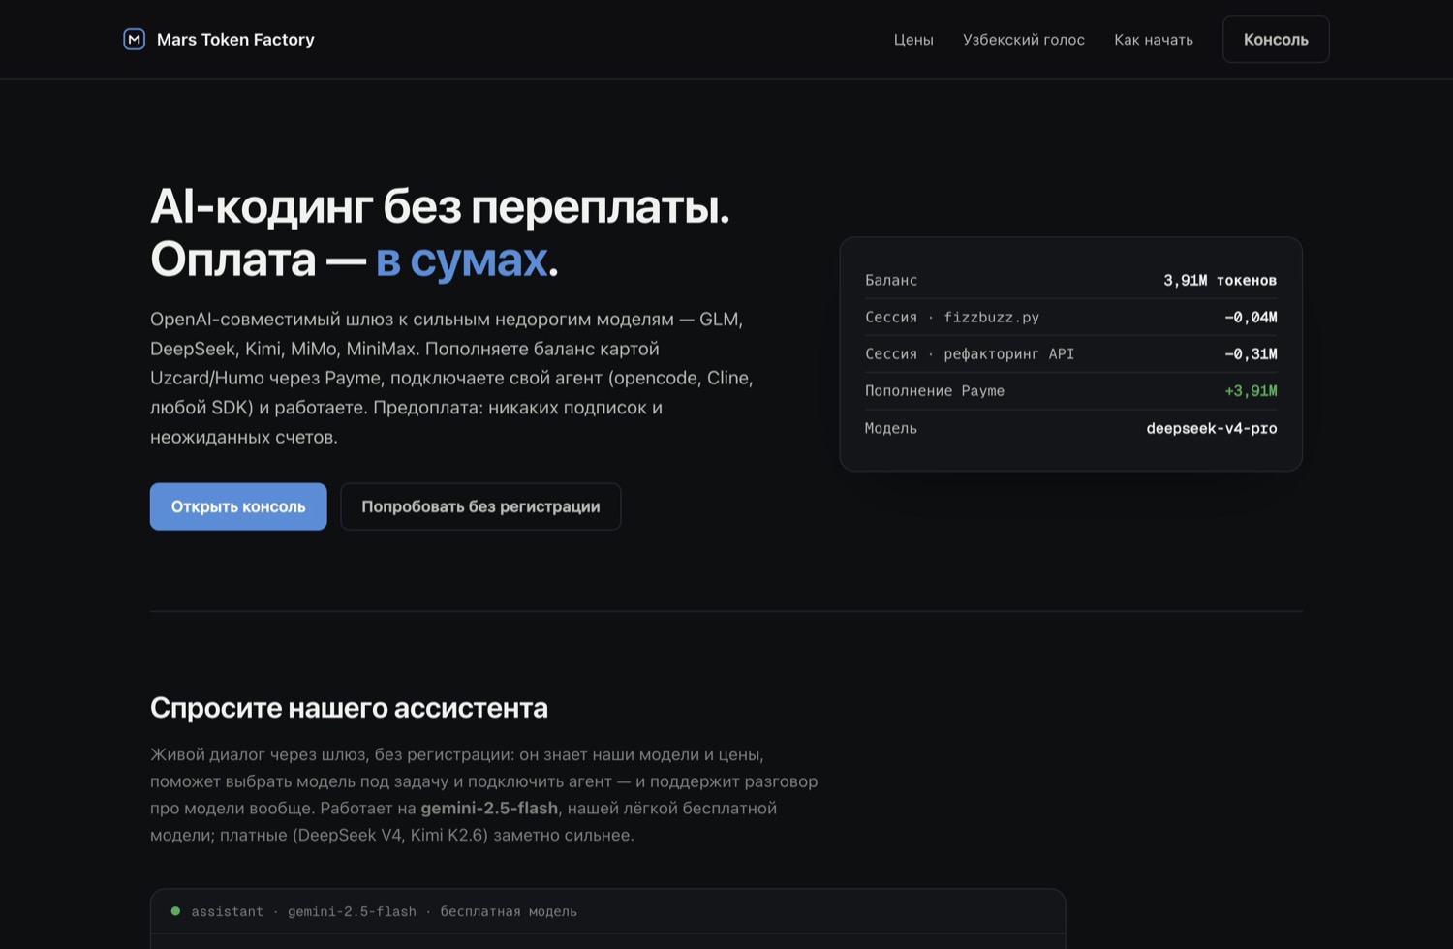This screenshot has height=949, width=1453.
Task: Click the 3,91M токенов balance value
Action: tap(1220, 280)
